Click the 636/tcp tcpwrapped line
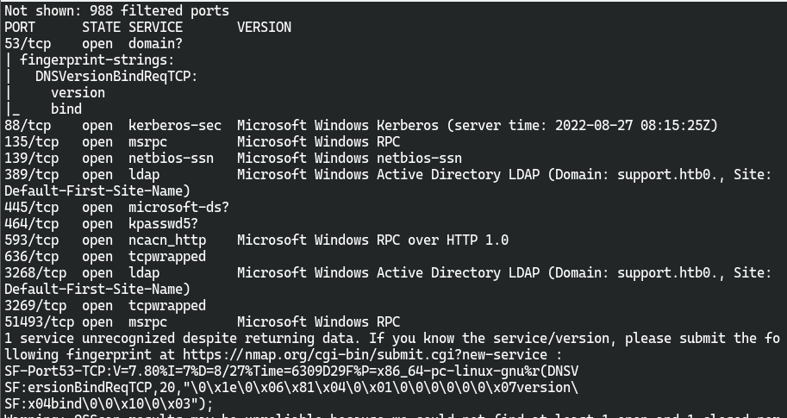 point(105,257)
